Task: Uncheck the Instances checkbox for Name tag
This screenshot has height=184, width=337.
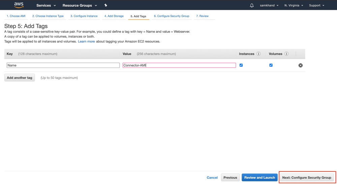Action: point(241,65)
